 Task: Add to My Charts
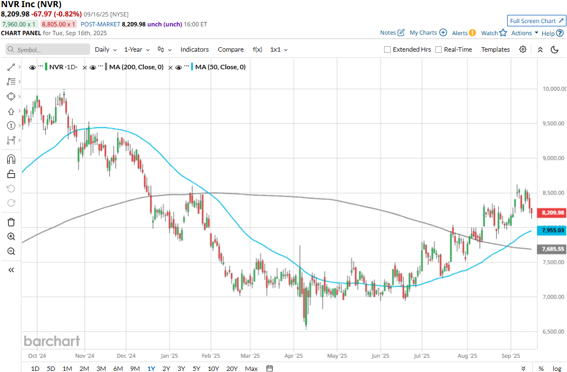point(428,32)
